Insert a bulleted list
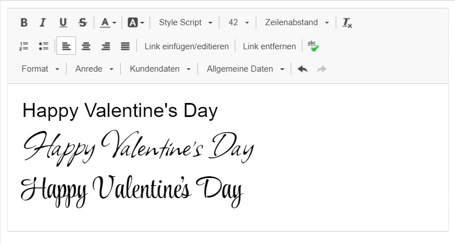This screenshot has height=244, width=455. (x=44, y=46)
